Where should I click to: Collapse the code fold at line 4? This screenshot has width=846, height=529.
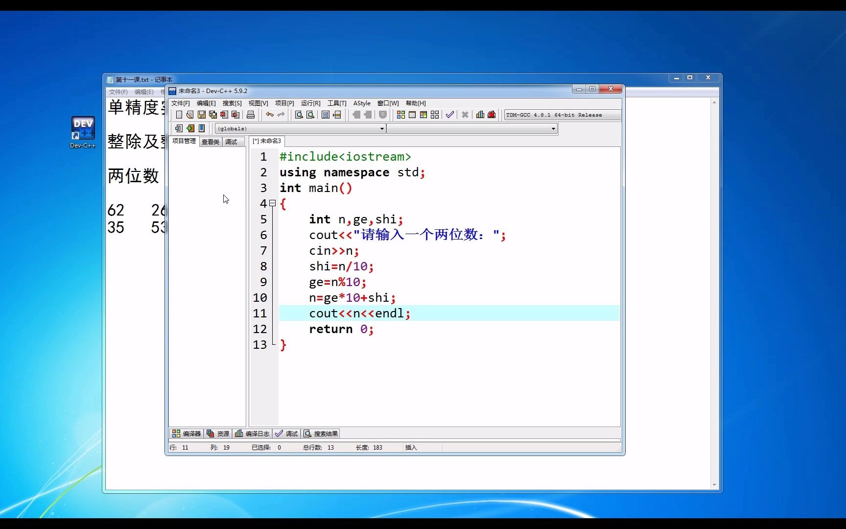[x=273, y=203]
